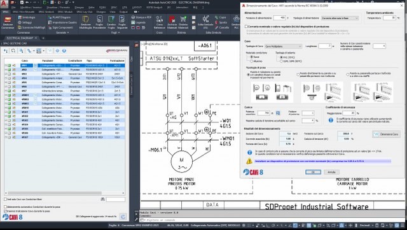Click the refresh icon in Gestione Cavi toolbar
407x230 pixels.
coord(13,51)
